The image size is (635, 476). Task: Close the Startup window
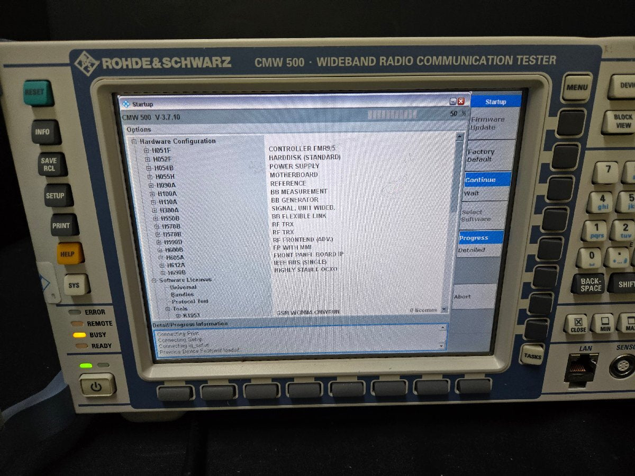click(460, 102)
